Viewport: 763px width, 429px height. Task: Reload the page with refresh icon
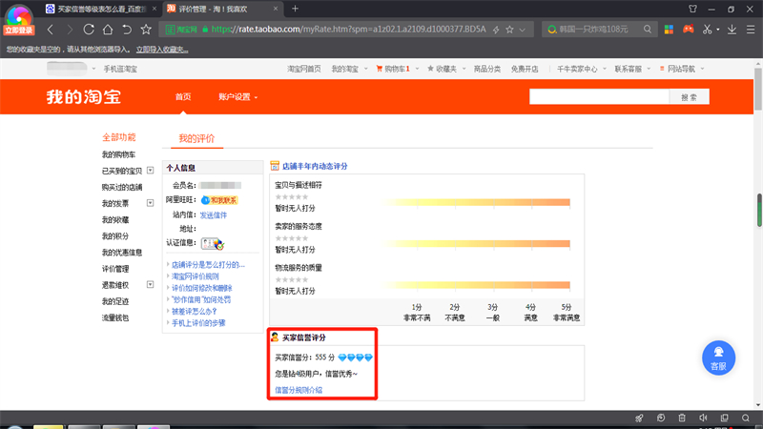click(89, 30)
